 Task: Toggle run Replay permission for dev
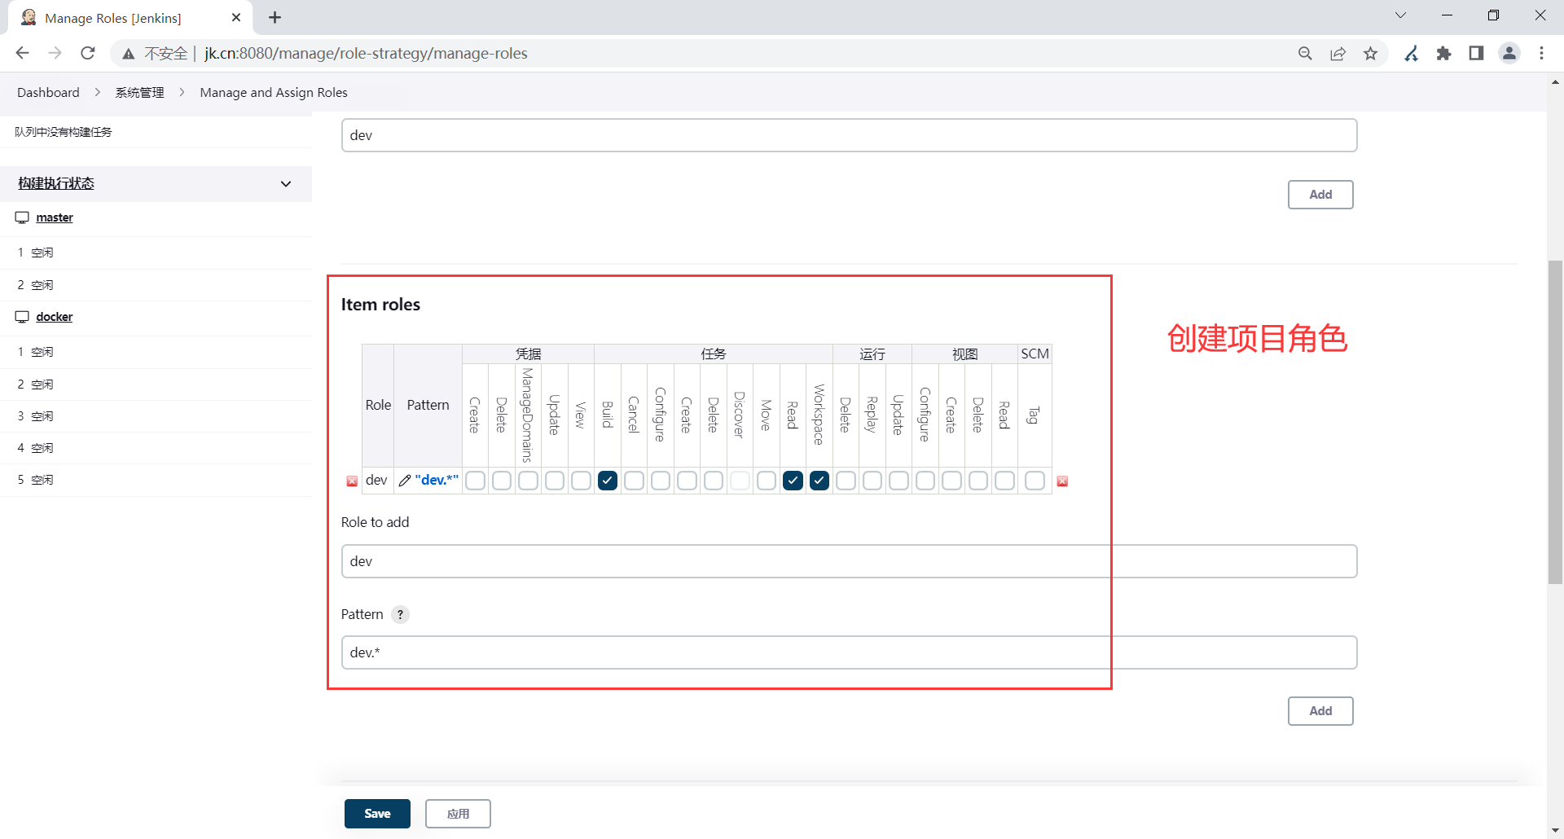872,481
